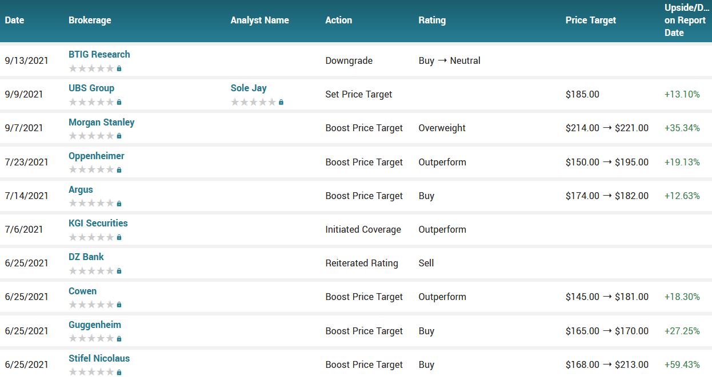Viewport: 712px width, 377px height.
Task: Select the +13.10% upside value
Action: coord(682,94)
